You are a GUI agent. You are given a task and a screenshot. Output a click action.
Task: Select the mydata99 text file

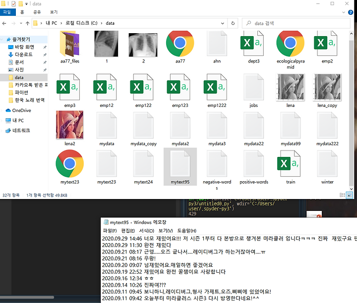coord(291,129)
